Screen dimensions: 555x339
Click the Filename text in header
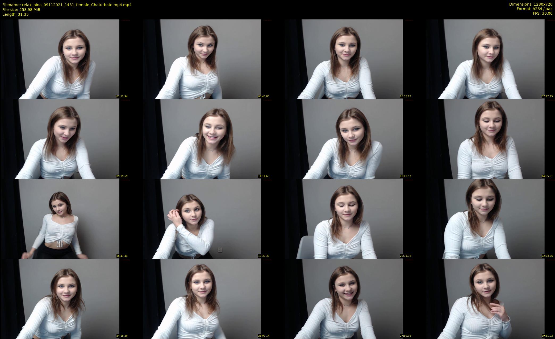[x=67, y=5]
